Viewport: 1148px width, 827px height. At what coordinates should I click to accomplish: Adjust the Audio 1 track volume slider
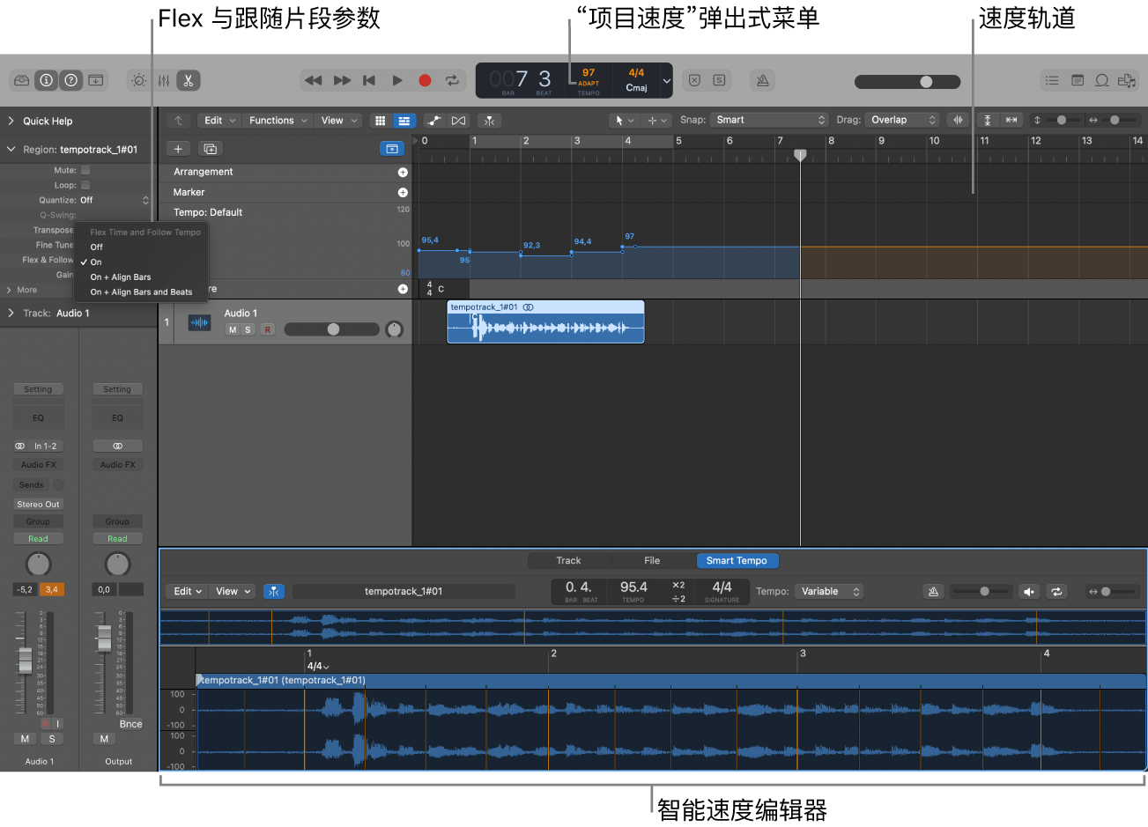pyautogui.click(x=331, y=329)
